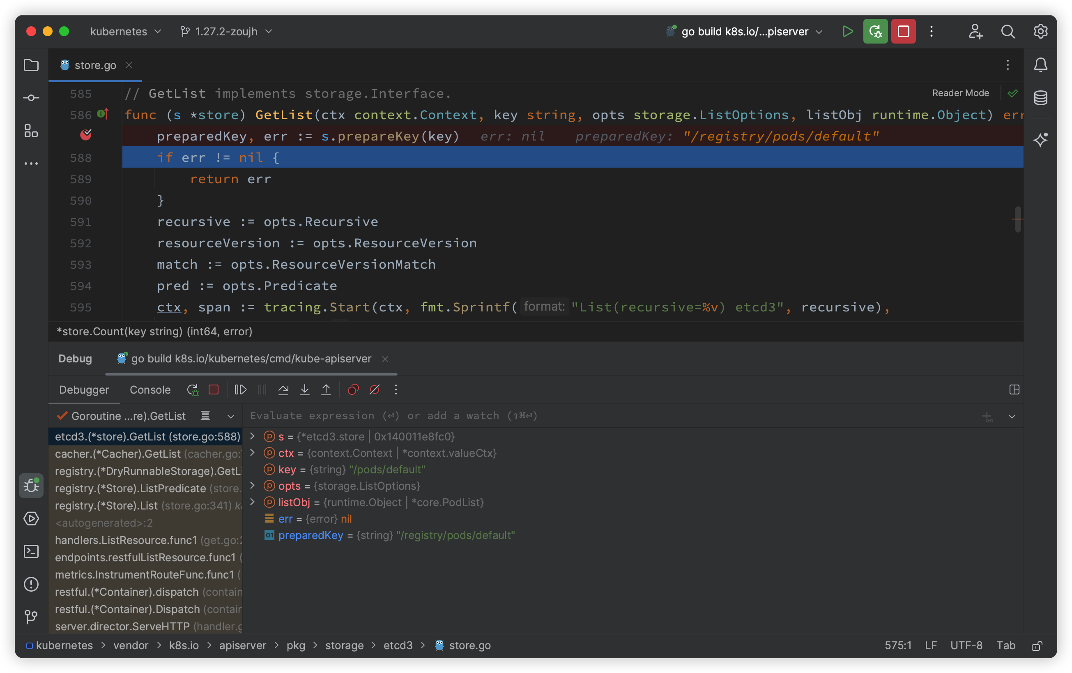Click the line position 575:1 indicator
Screen dimensions: 1072x673
tap(897, 645)
